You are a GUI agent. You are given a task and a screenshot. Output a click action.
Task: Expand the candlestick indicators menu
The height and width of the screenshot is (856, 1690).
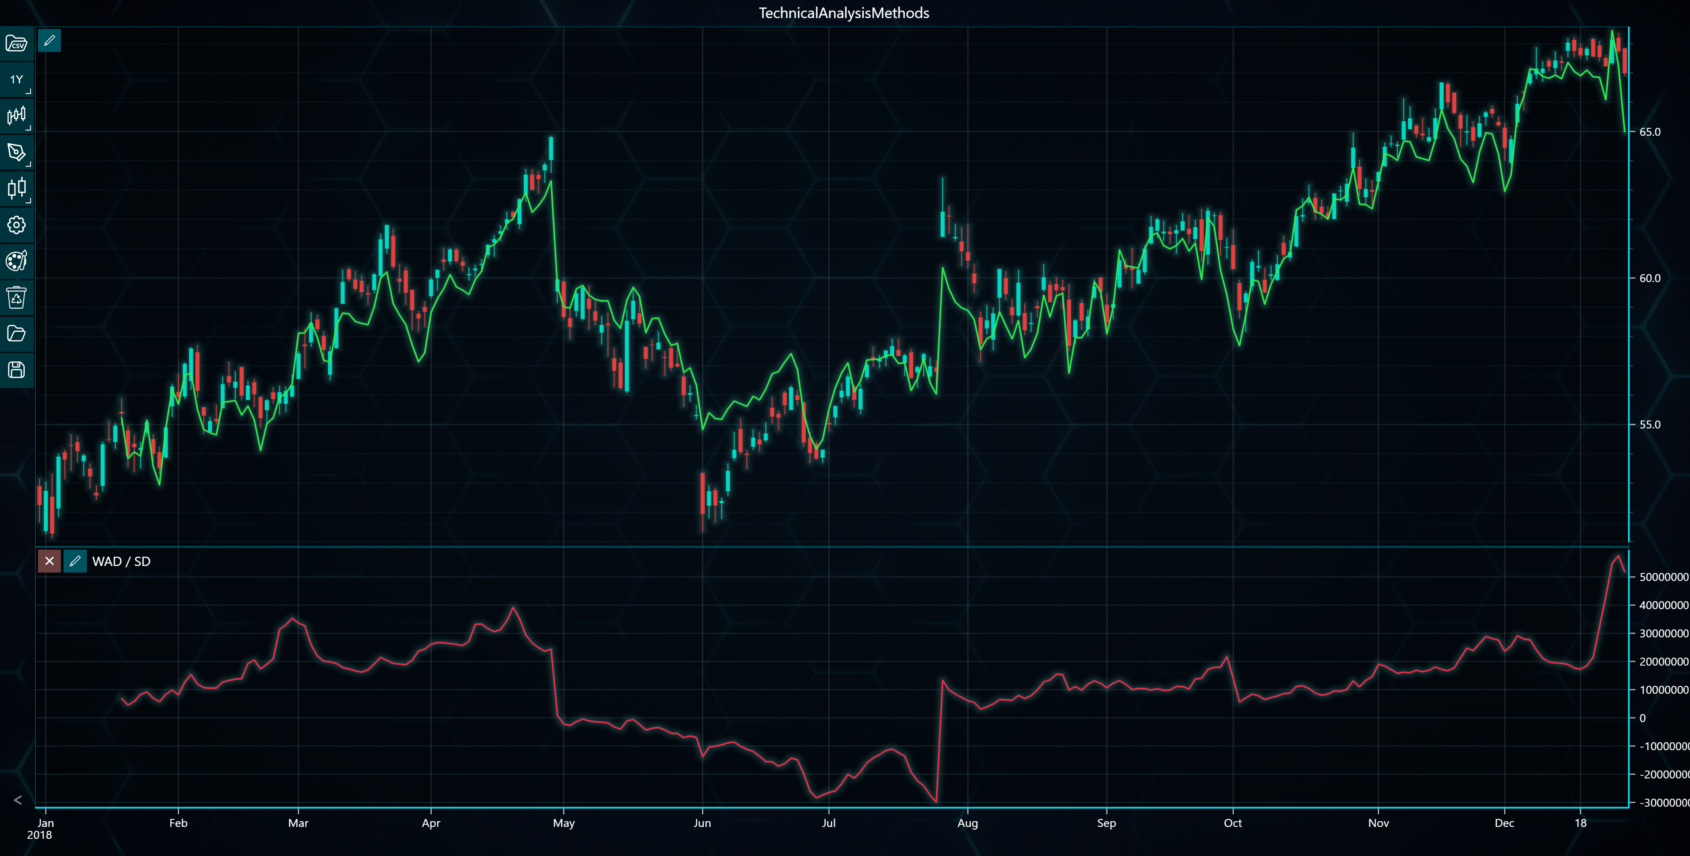pyautogui.click(x=16, y=116)
